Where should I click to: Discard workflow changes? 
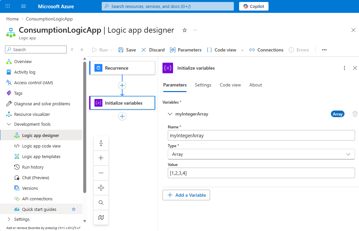click(153, 50)
